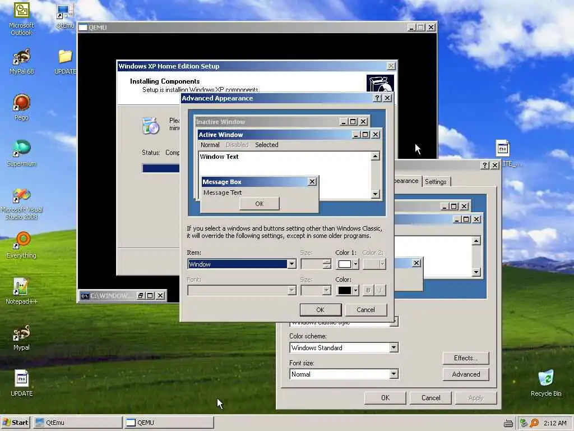Viewport: 574px width, 431px height.
Task: Open the font Color black swatch picker
Action: pos(348,290)
